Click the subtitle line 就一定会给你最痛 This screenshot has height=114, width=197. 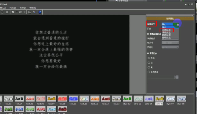51,67
